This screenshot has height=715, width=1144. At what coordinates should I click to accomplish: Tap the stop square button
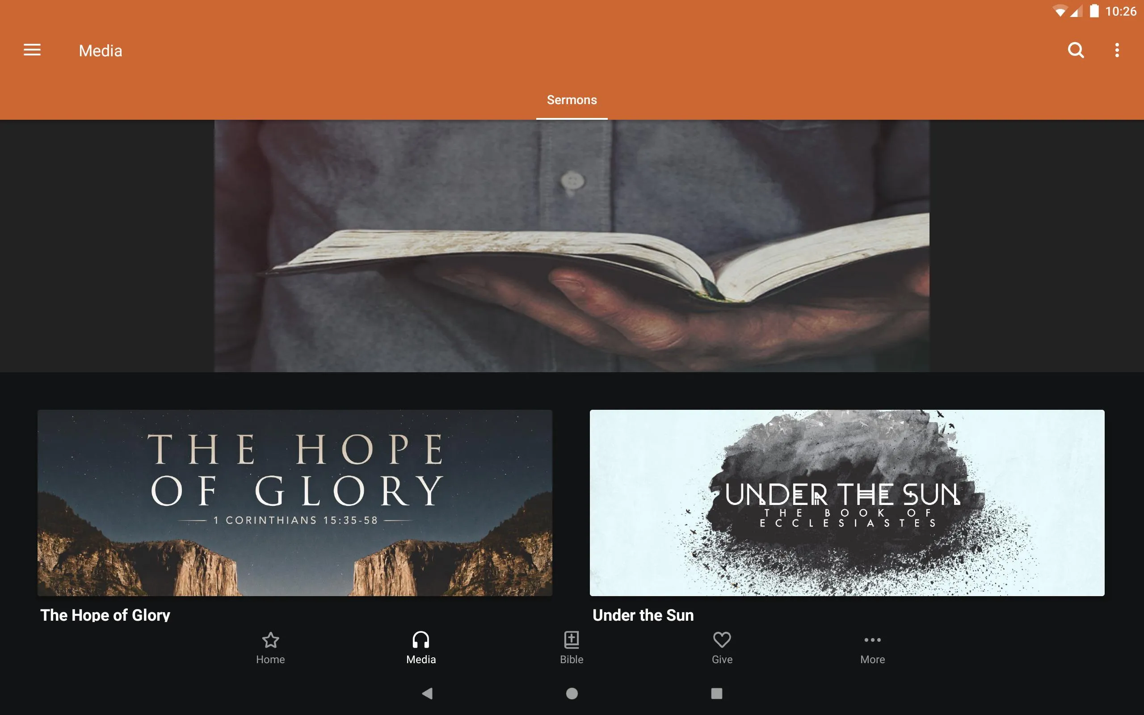[x=716, y=693]
